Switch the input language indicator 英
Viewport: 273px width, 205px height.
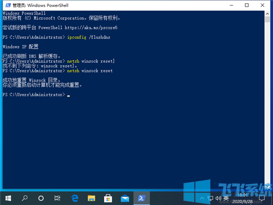tap(226, 198)
